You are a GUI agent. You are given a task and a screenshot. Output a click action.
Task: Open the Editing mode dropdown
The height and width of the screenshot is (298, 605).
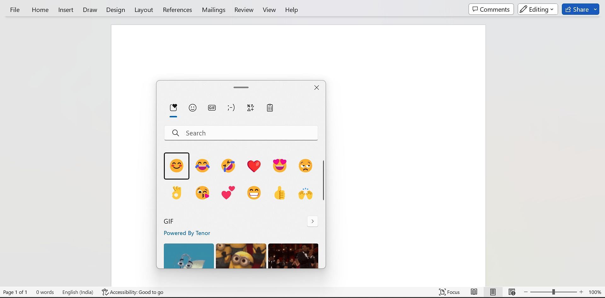(538, 9)
